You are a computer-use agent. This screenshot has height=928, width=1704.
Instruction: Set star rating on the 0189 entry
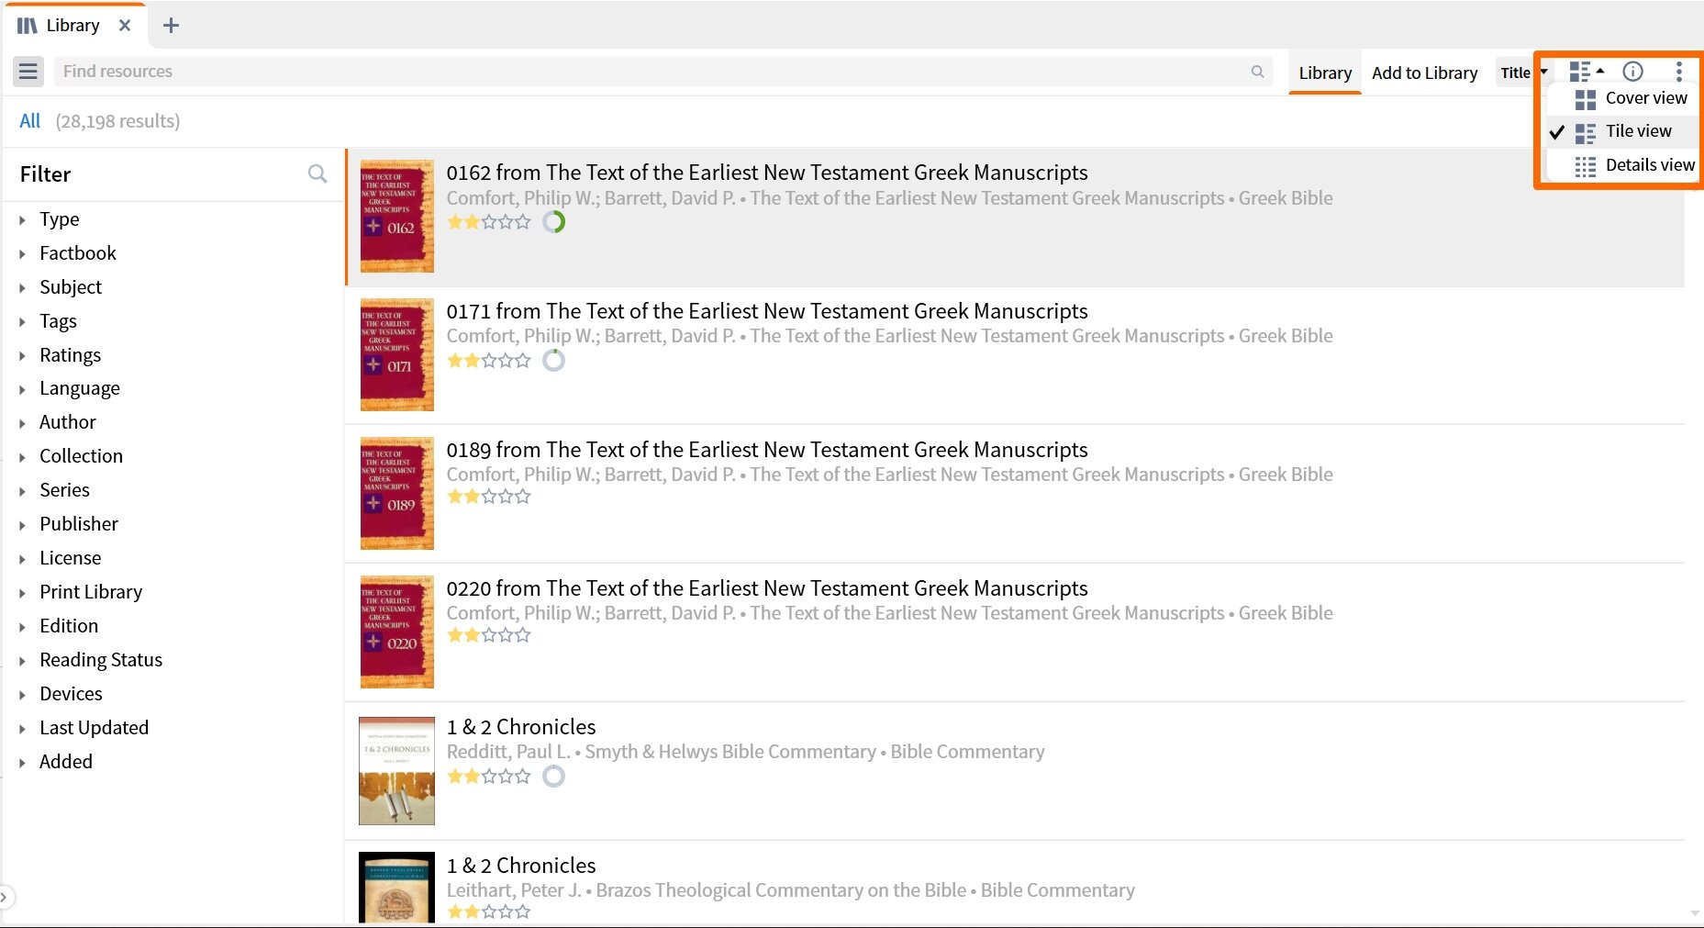pos(489,498)
